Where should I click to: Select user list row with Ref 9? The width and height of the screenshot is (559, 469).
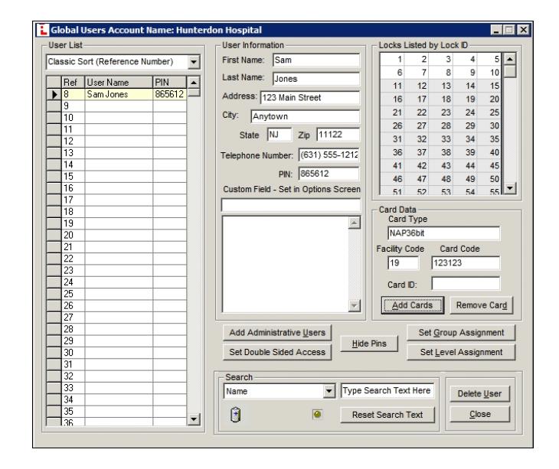(x=116, y=106)
